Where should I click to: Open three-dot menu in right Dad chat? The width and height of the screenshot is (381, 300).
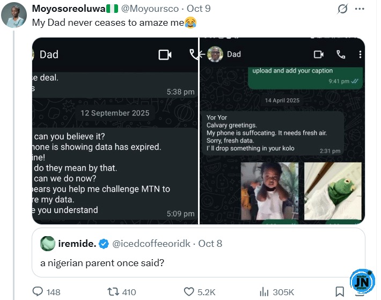[x=360, y=54]
